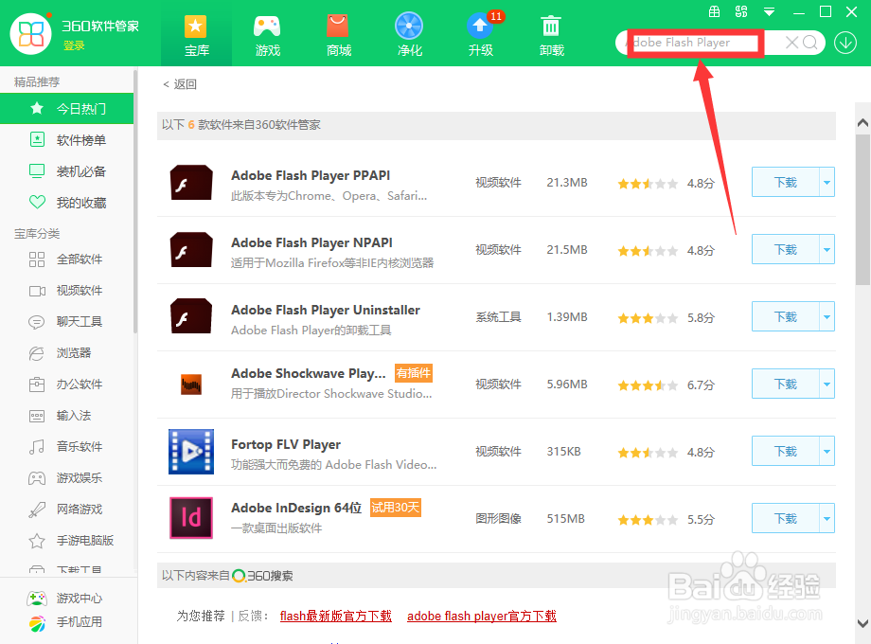Screen dimensions: 871x644
Task: Clear the search box with X icon
Action: tap(791, 43)
